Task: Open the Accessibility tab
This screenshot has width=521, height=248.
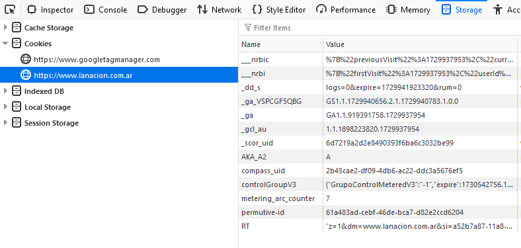Action: pos(506,10)
